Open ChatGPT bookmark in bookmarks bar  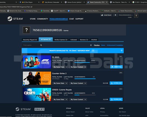pos(58,11)
